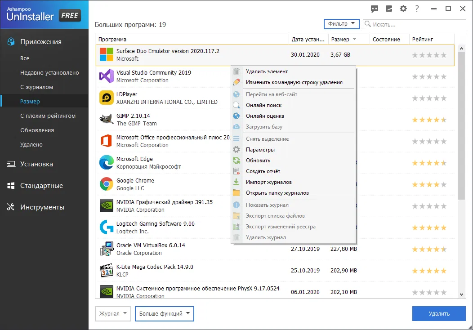Open the С журналом category

coord(36,87)
